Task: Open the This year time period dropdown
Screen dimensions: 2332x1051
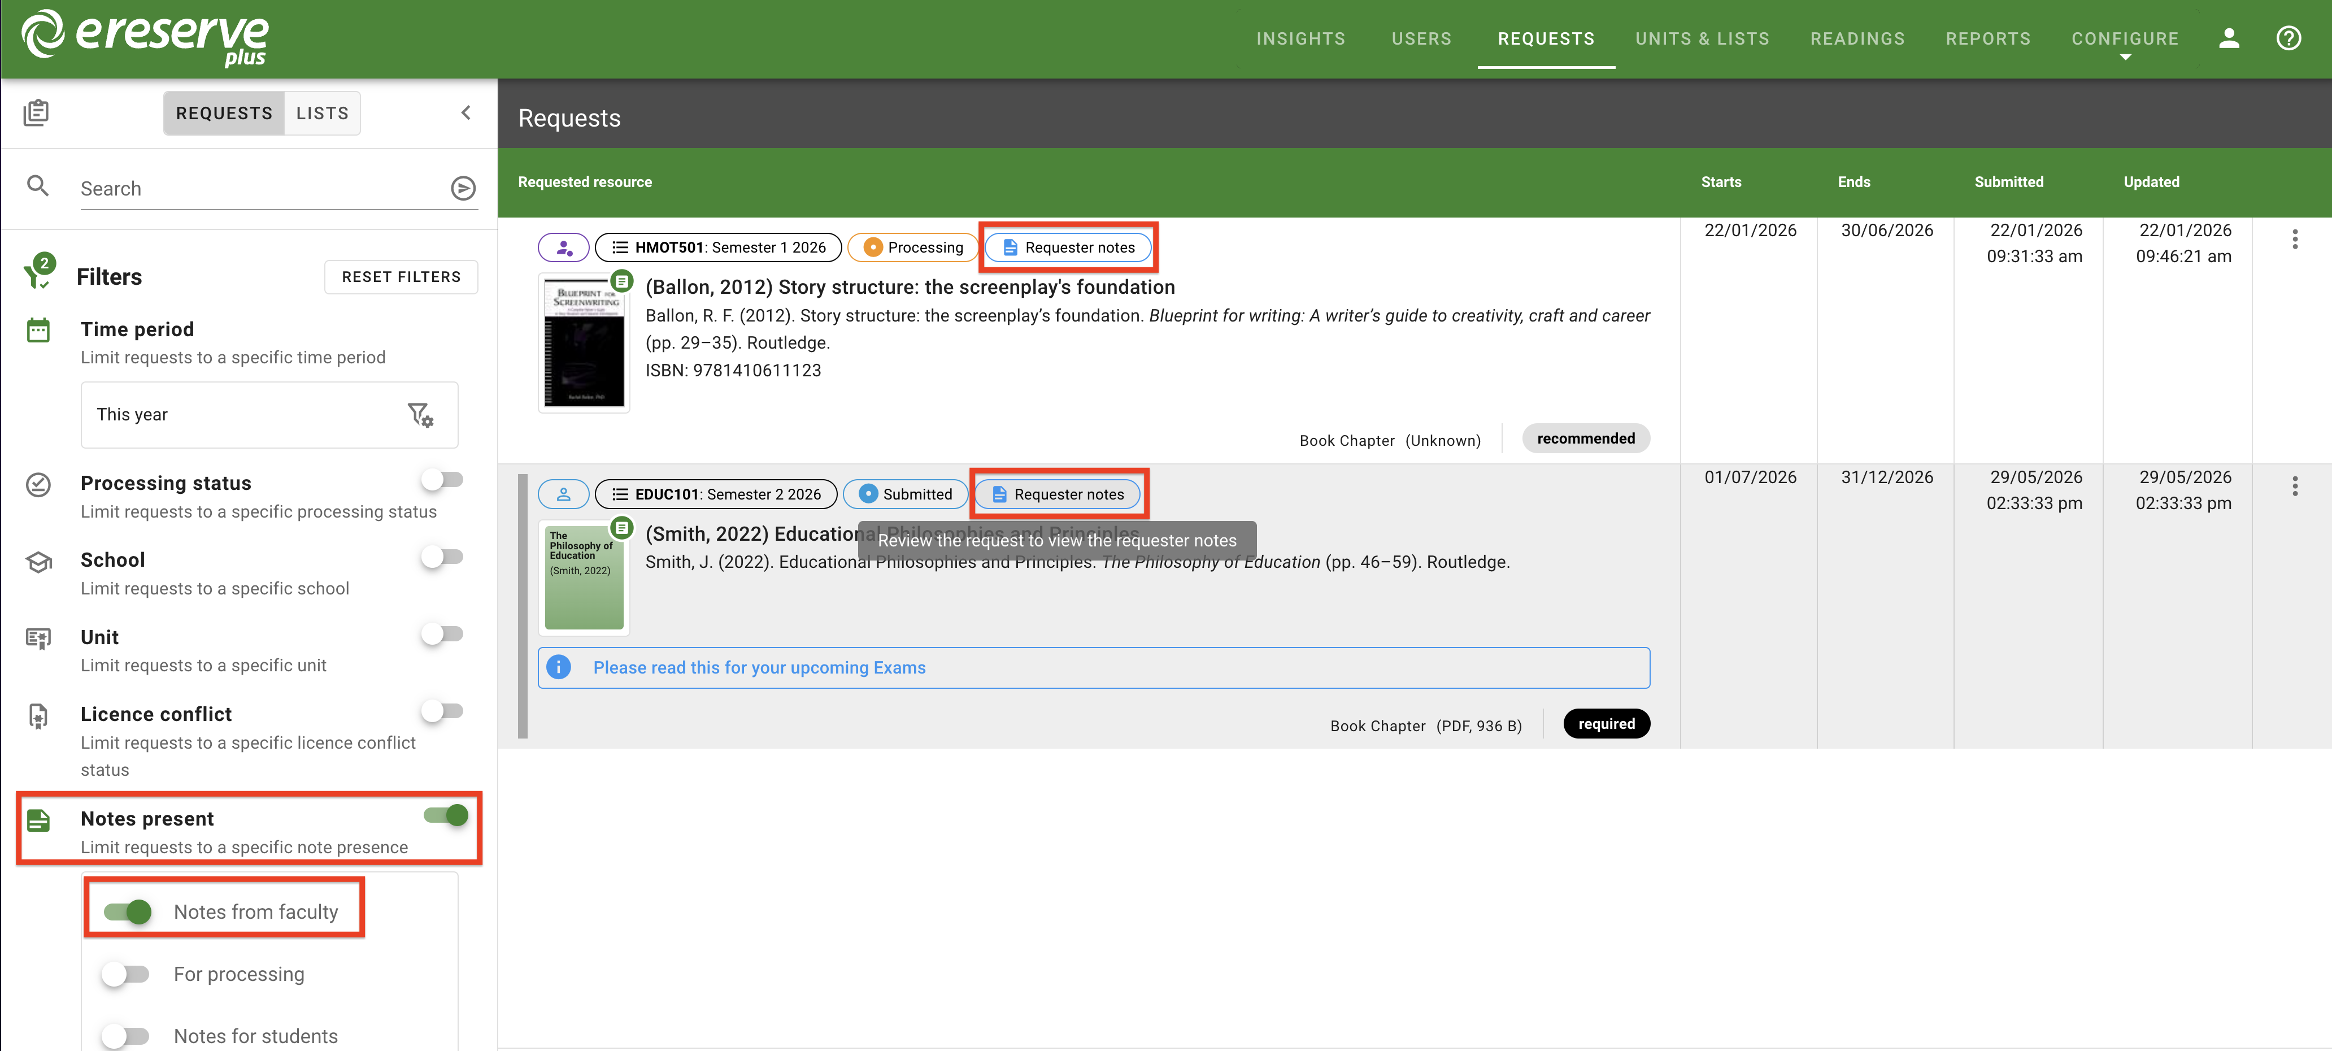Action: point(269,415)
